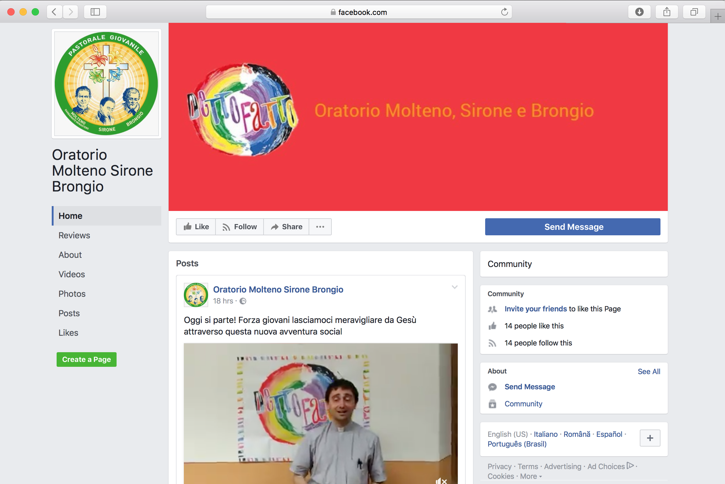Open the About section in sidebar
The height and width of the screenshot is (484, 725).
(70, 255)
